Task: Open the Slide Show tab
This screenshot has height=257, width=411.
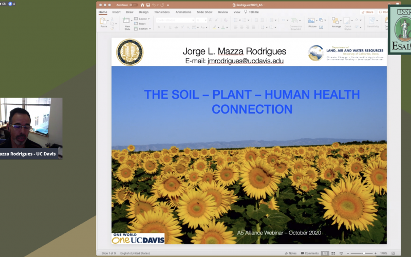Action: 204,12
